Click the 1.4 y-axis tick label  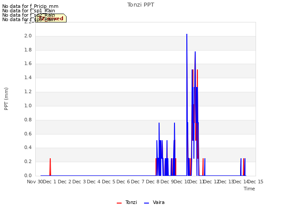point(28,78)
